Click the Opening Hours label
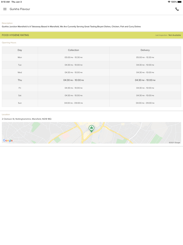 [9, 42]
